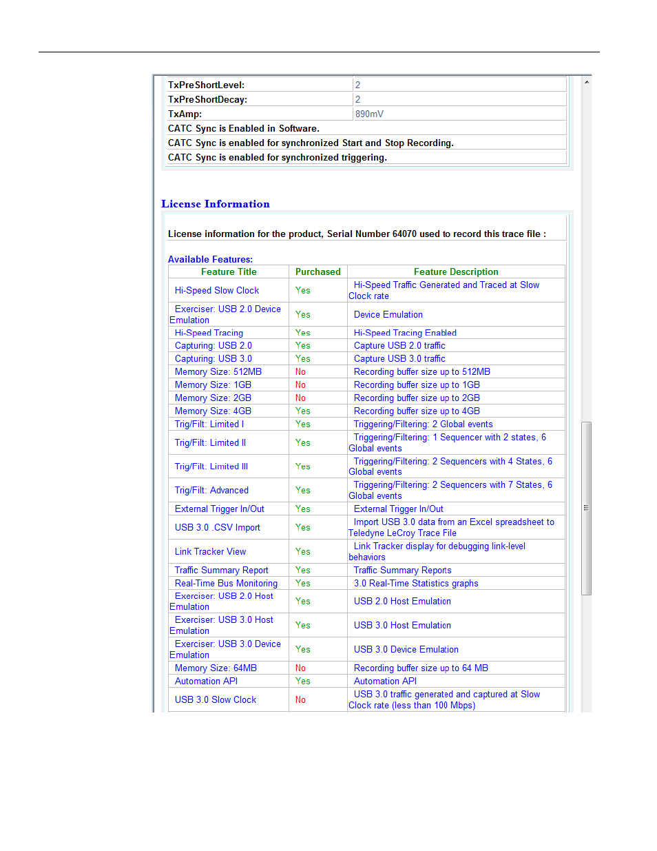Select the Traffic Summary Report feature
657x851 pixels.
222,571
